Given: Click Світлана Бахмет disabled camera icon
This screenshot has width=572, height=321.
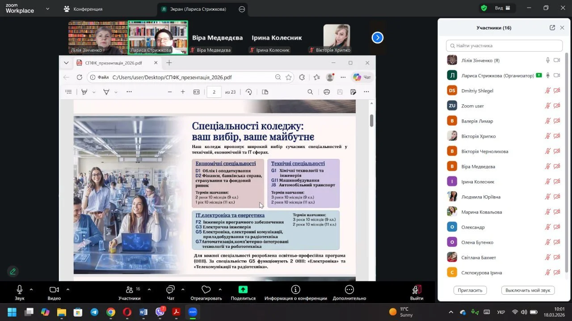Looking at the screenshot, I should [x=557, y=257].
